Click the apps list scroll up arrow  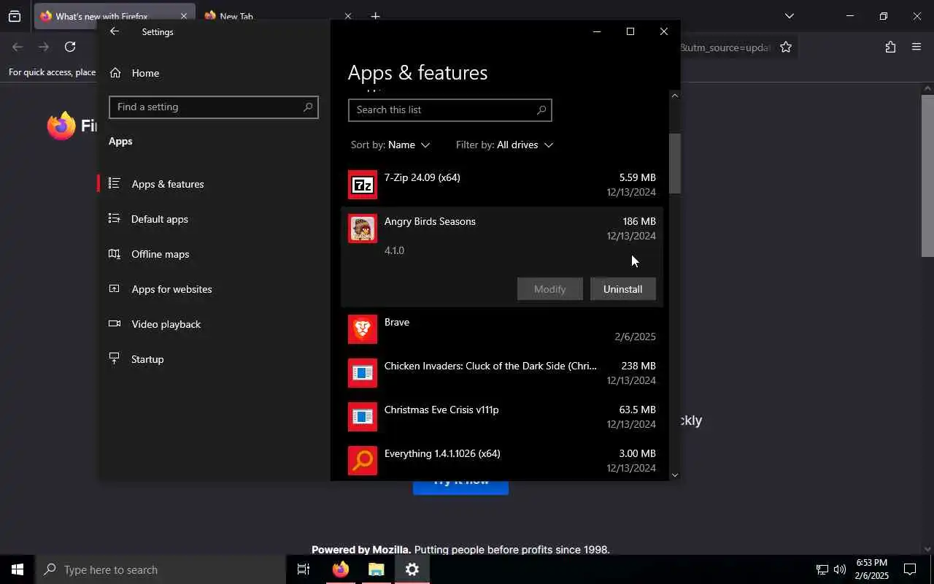tap(675, 96)
